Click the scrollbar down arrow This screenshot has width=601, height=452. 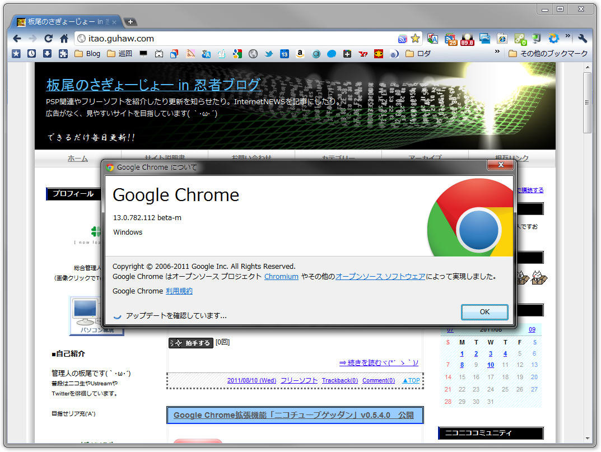pos(587,439)
